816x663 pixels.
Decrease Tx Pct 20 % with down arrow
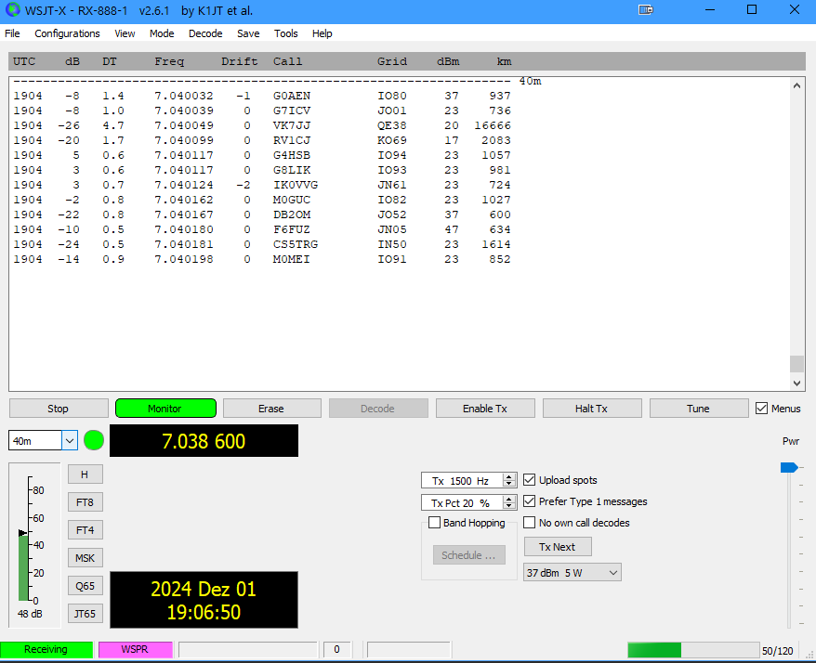pos(509,506)
